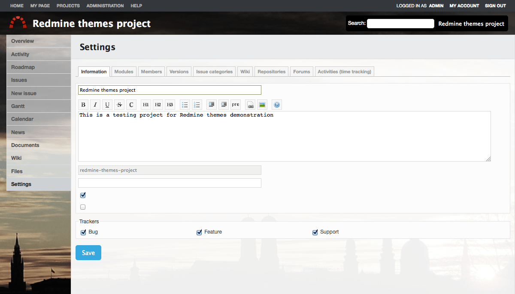Focus the Search input field

401,24
